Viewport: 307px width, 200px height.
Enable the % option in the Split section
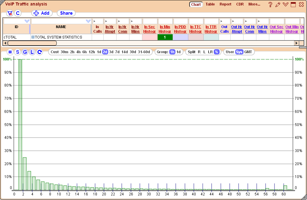click(216, 52)
